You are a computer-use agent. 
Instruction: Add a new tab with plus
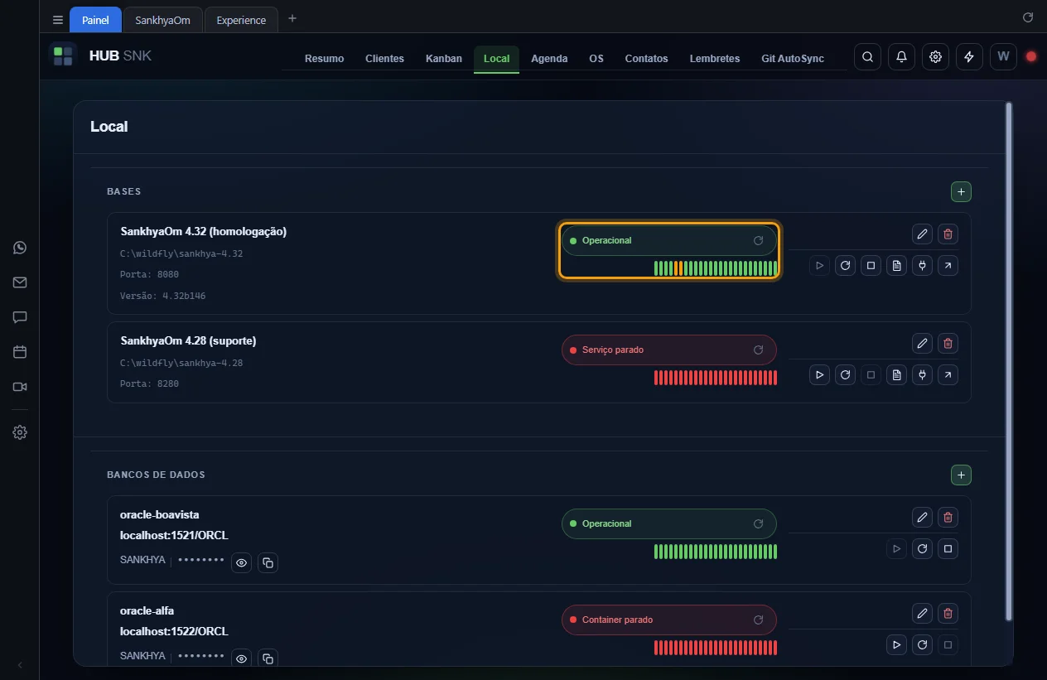(292, 18)
